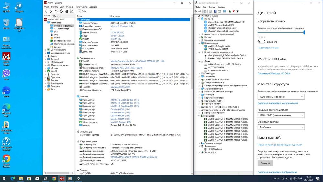The image size is (323, 182).
Task: Click the Report (Звіт) toolbar button
Action: click(82, 11)
